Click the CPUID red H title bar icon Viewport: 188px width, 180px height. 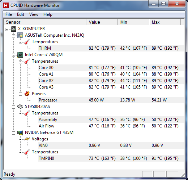pyautogui.click(x=6, y=5)
